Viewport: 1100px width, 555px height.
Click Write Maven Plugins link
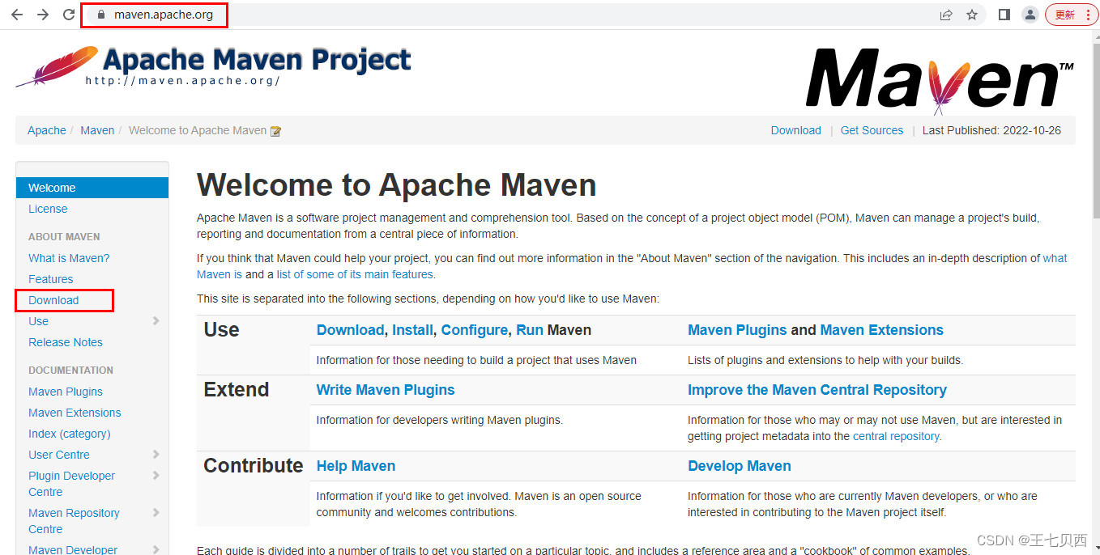pos(386,390)
